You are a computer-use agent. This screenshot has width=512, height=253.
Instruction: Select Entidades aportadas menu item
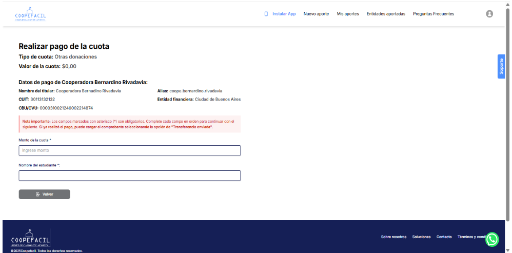(386, 14)
